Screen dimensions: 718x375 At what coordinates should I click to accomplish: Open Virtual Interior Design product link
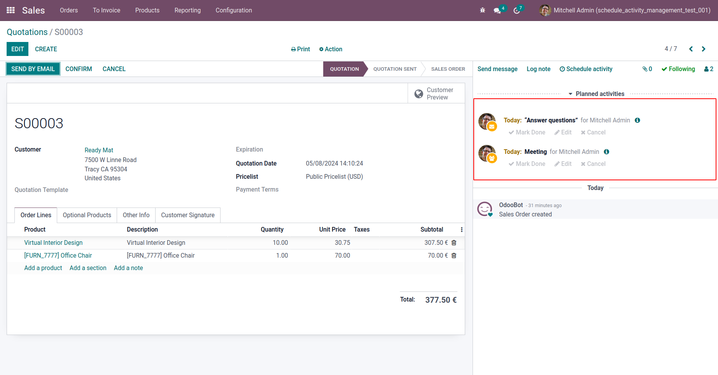pyautogui.click(x=53, y=242)
